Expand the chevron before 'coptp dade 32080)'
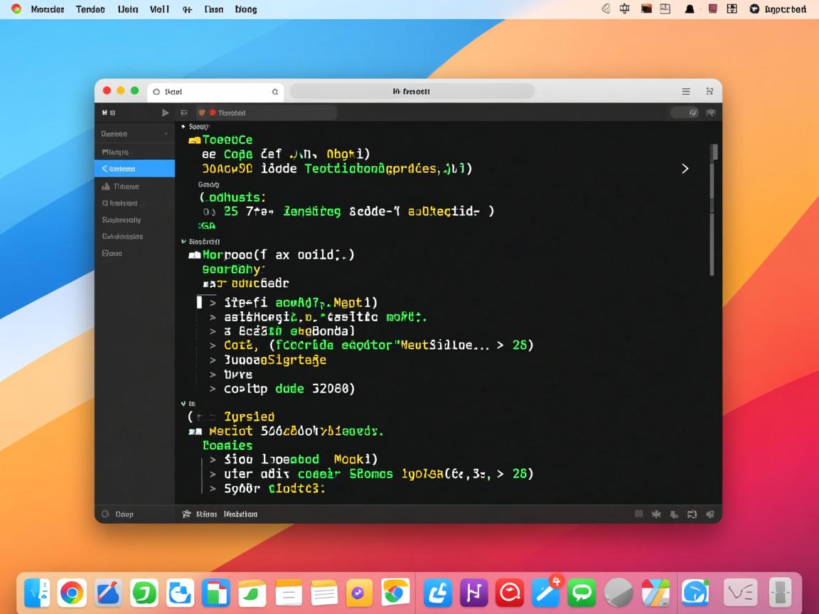The width and height of the screenshot is (819, 614). [213, 389]
